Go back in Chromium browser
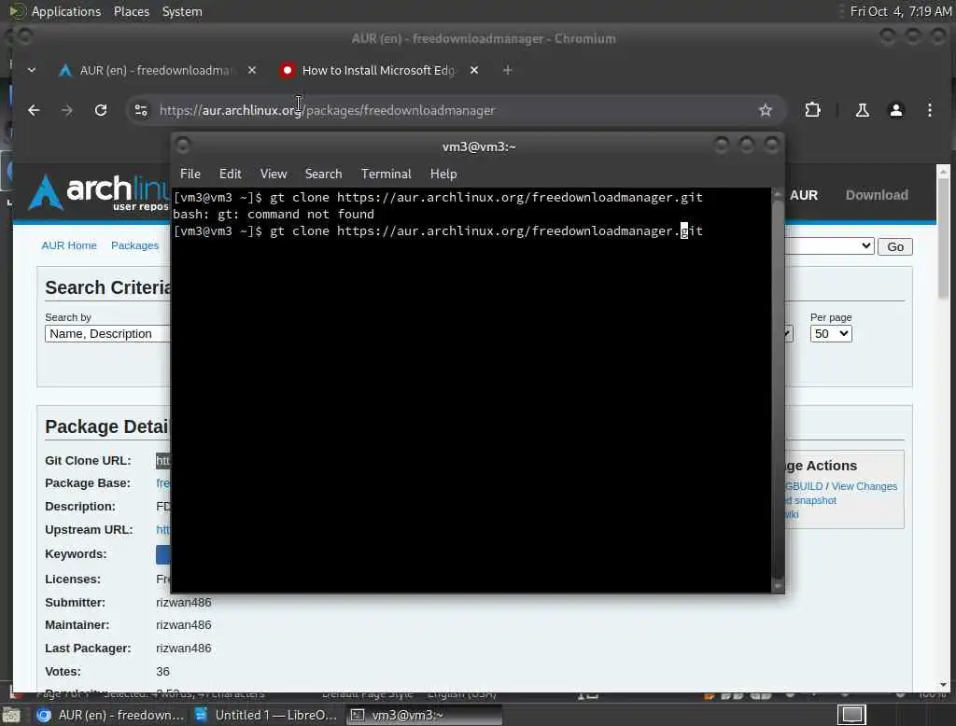This screenshot has height=726, width=956. point(35,110)
